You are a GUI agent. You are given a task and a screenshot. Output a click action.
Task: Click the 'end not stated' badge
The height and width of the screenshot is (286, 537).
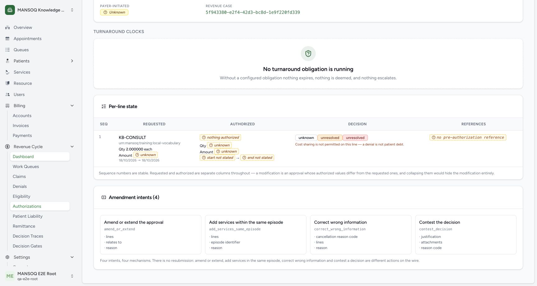click(257, 158)
